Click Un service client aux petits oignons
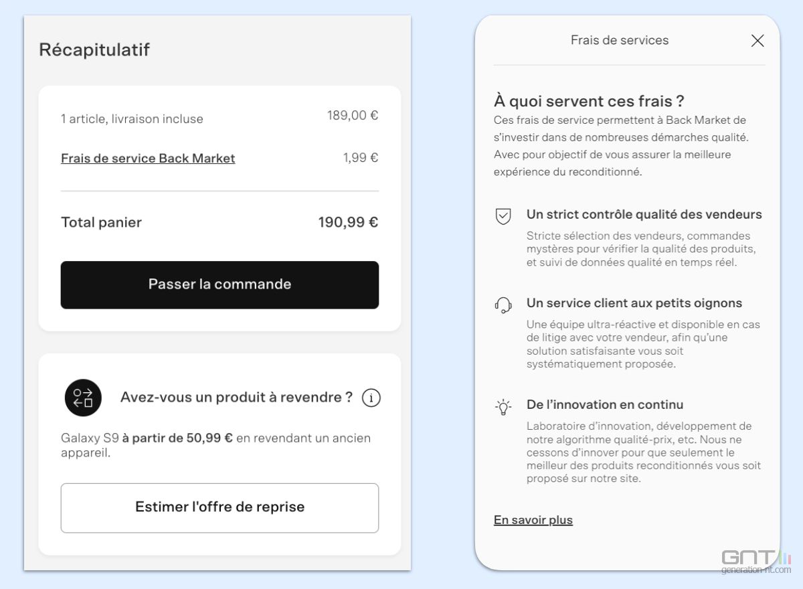Viewport: 803px width, 589px height. (x=634, y=303)
